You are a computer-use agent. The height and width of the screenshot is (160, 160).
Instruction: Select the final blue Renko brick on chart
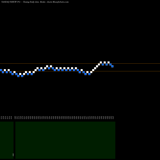(x=112, y=66)
